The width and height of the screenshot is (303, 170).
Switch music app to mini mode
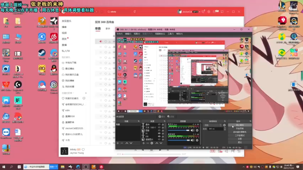(x=222, y=12)
